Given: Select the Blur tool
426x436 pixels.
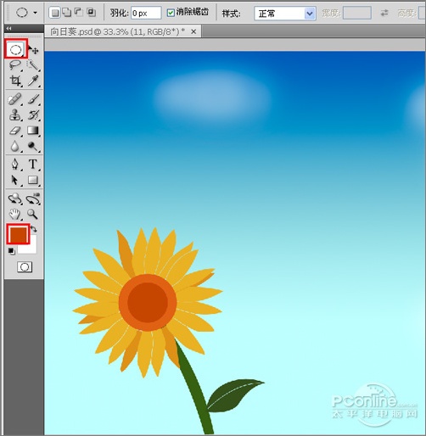Looking at the screenshot, I should point(15,147).
